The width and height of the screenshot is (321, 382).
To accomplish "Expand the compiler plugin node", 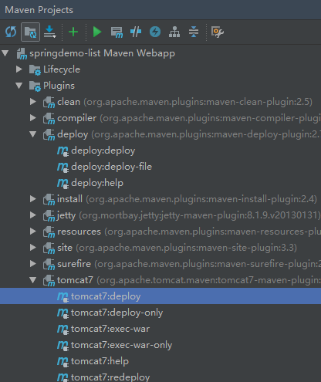I will point(32,118).
